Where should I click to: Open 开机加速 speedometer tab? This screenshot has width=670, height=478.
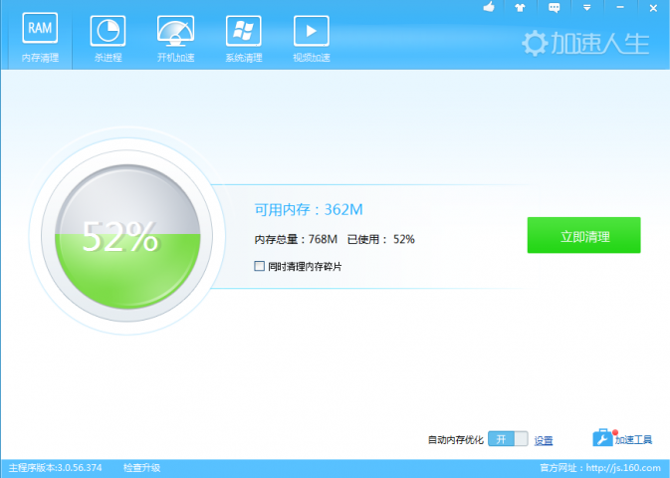[x=175, y=38]
